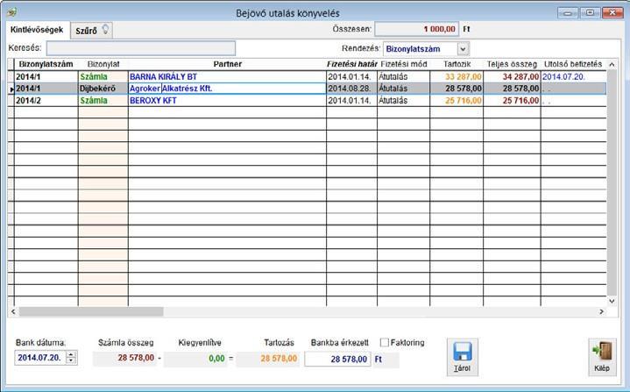Click the Kilép exit door icon

click(602, 352)
